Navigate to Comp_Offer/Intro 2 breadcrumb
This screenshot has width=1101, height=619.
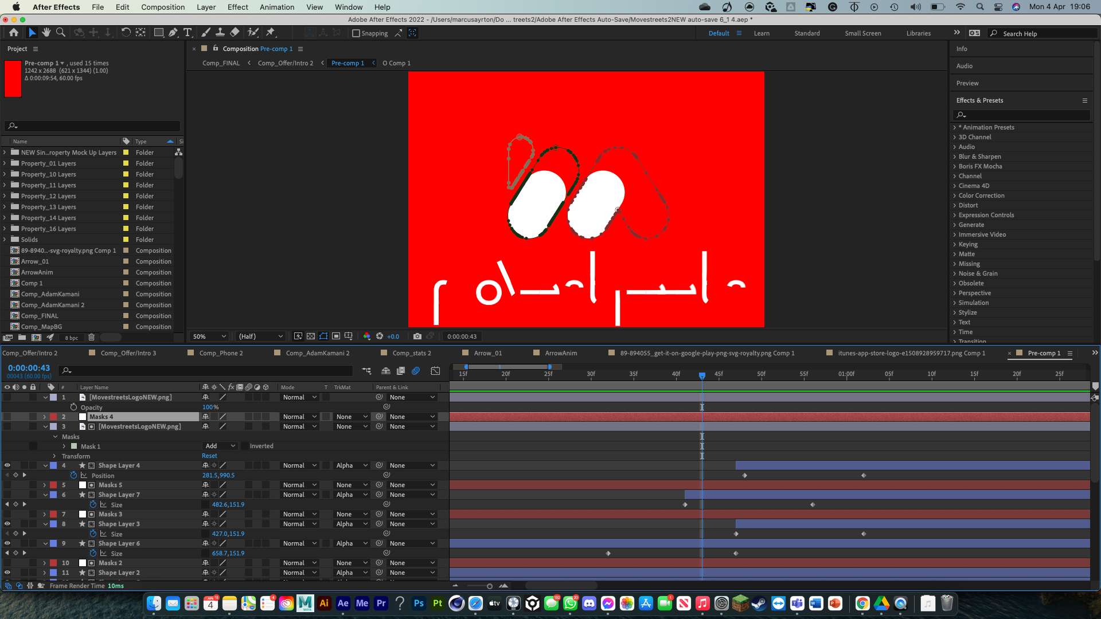(285, 63)
